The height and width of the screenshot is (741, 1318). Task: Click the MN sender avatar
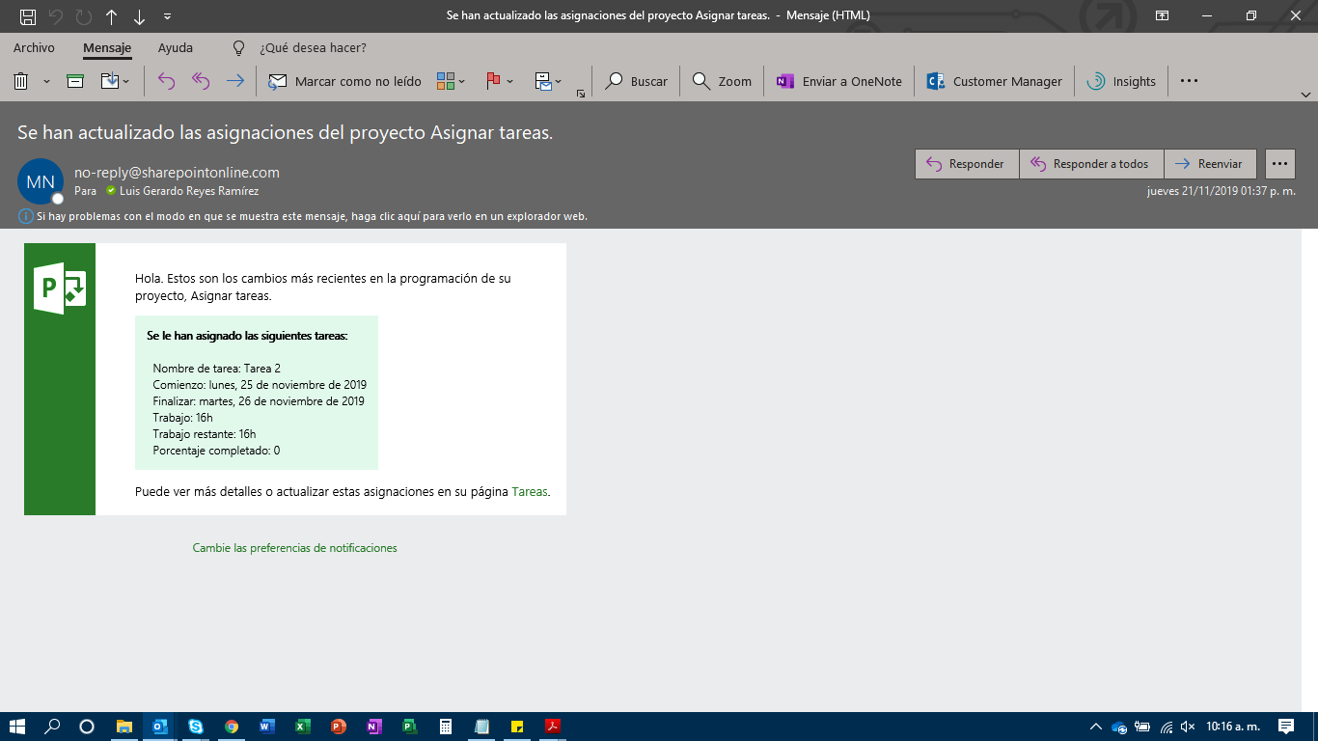[x=41, y=181]
